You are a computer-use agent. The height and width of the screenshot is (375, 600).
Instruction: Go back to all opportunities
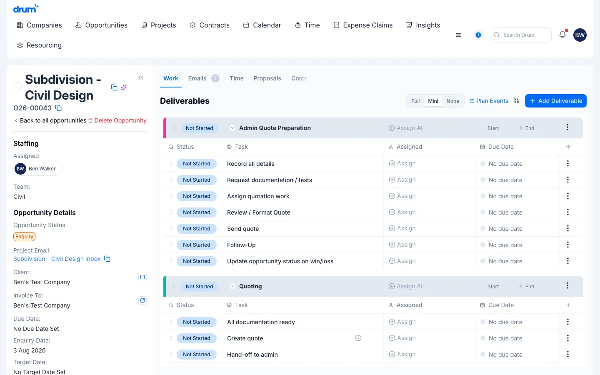tap(50, 120)
